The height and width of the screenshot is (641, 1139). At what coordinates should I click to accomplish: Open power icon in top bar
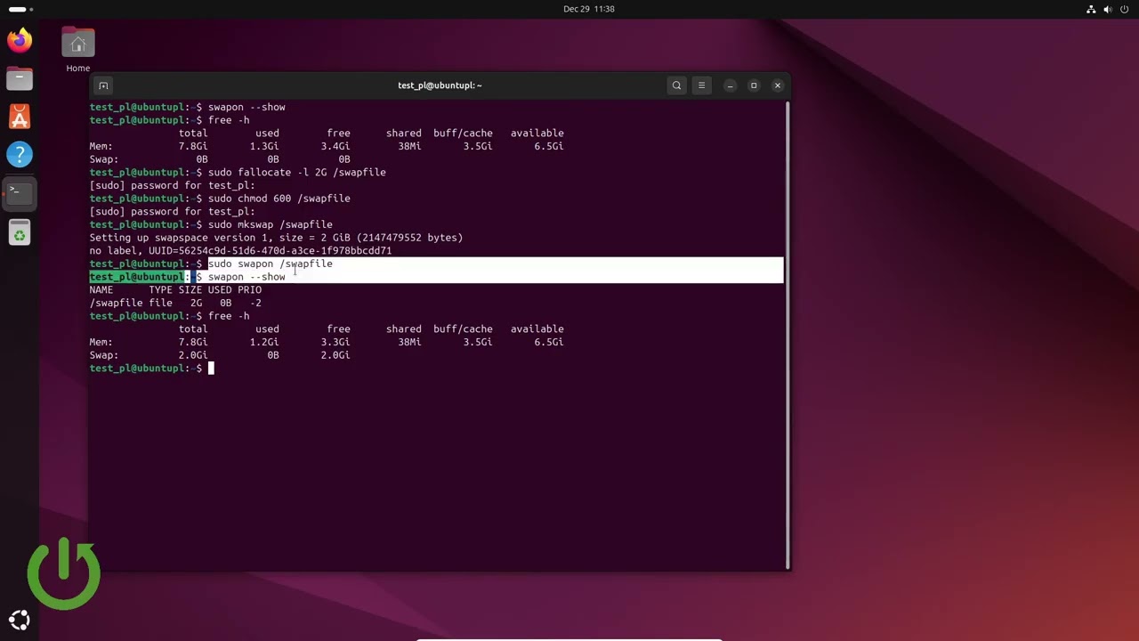(x=1125, y=9)
